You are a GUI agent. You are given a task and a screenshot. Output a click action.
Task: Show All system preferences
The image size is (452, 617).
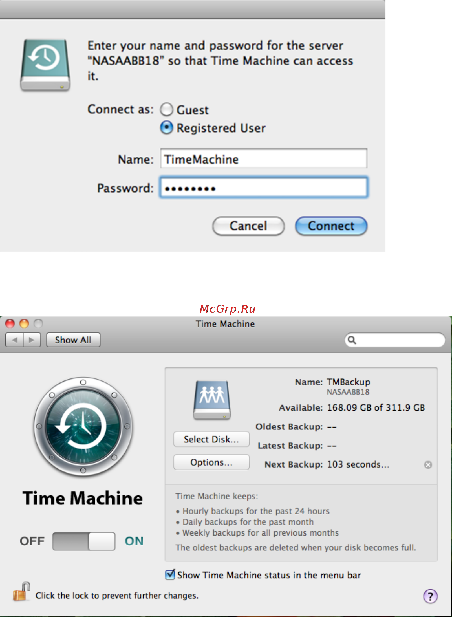point(73,340)
